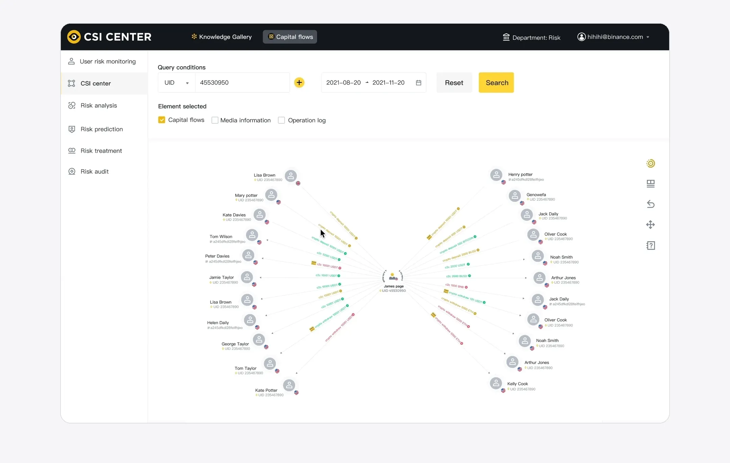Switch to table layout view icon
This screenshot has width=730, height=463.
point(651,184)
